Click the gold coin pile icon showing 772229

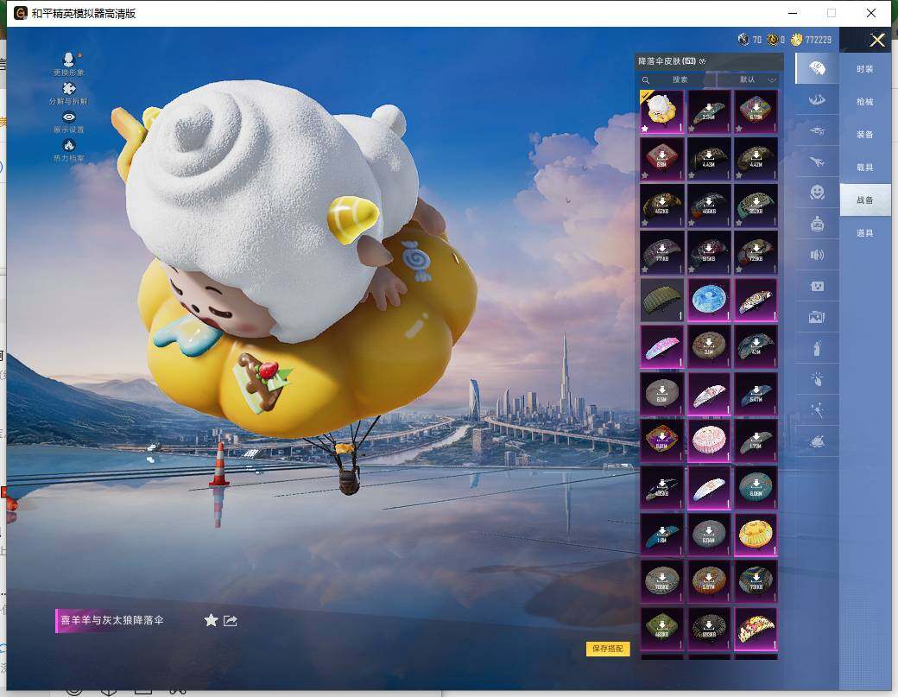click(x=797, y=39)
